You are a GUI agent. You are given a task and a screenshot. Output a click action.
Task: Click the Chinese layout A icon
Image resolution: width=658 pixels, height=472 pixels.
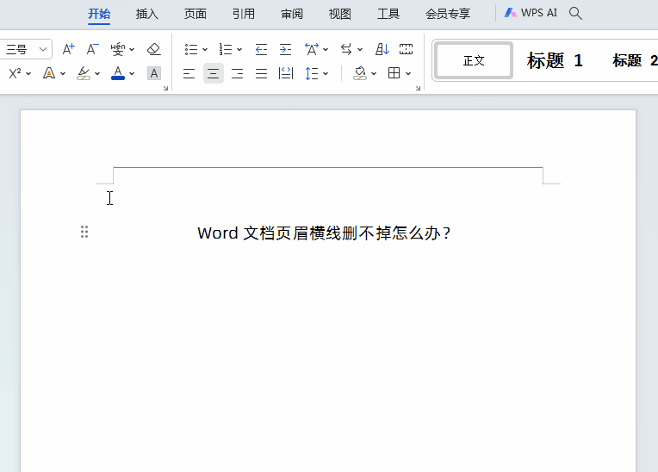pyautogui.click(x=312, y=49)
